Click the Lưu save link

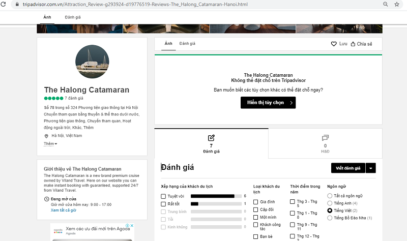(343, 44)
